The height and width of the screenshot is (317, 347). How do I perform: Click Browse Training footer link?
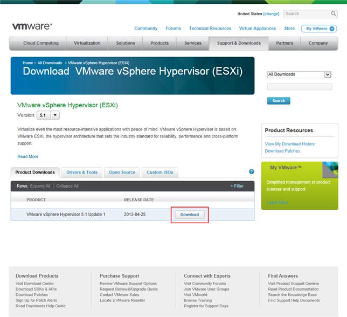(x=198, y=300)
